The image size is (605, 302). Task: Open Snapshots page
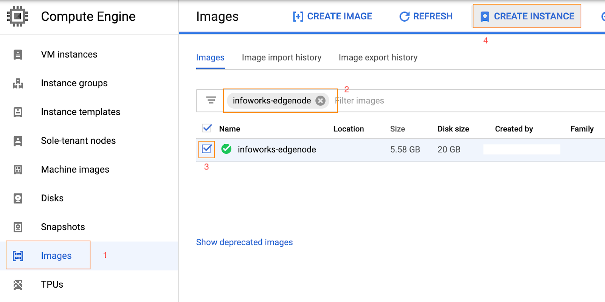tap(63, 227)
